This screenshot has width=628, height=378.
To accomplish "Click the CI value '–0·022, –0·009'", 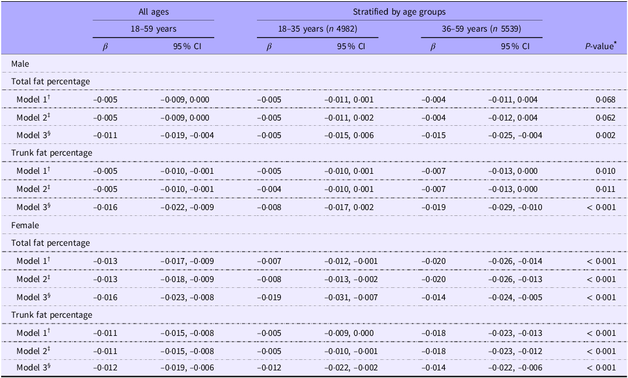I will (x=187, y=207).
